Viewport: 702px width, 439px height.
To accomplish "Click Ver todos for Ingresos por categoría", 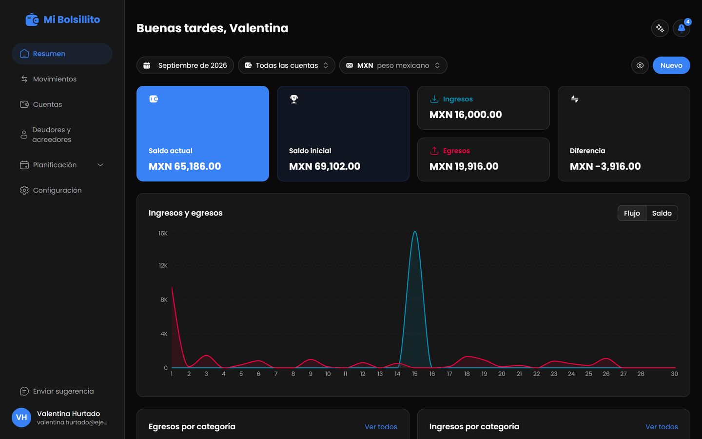I will [662, 427].
